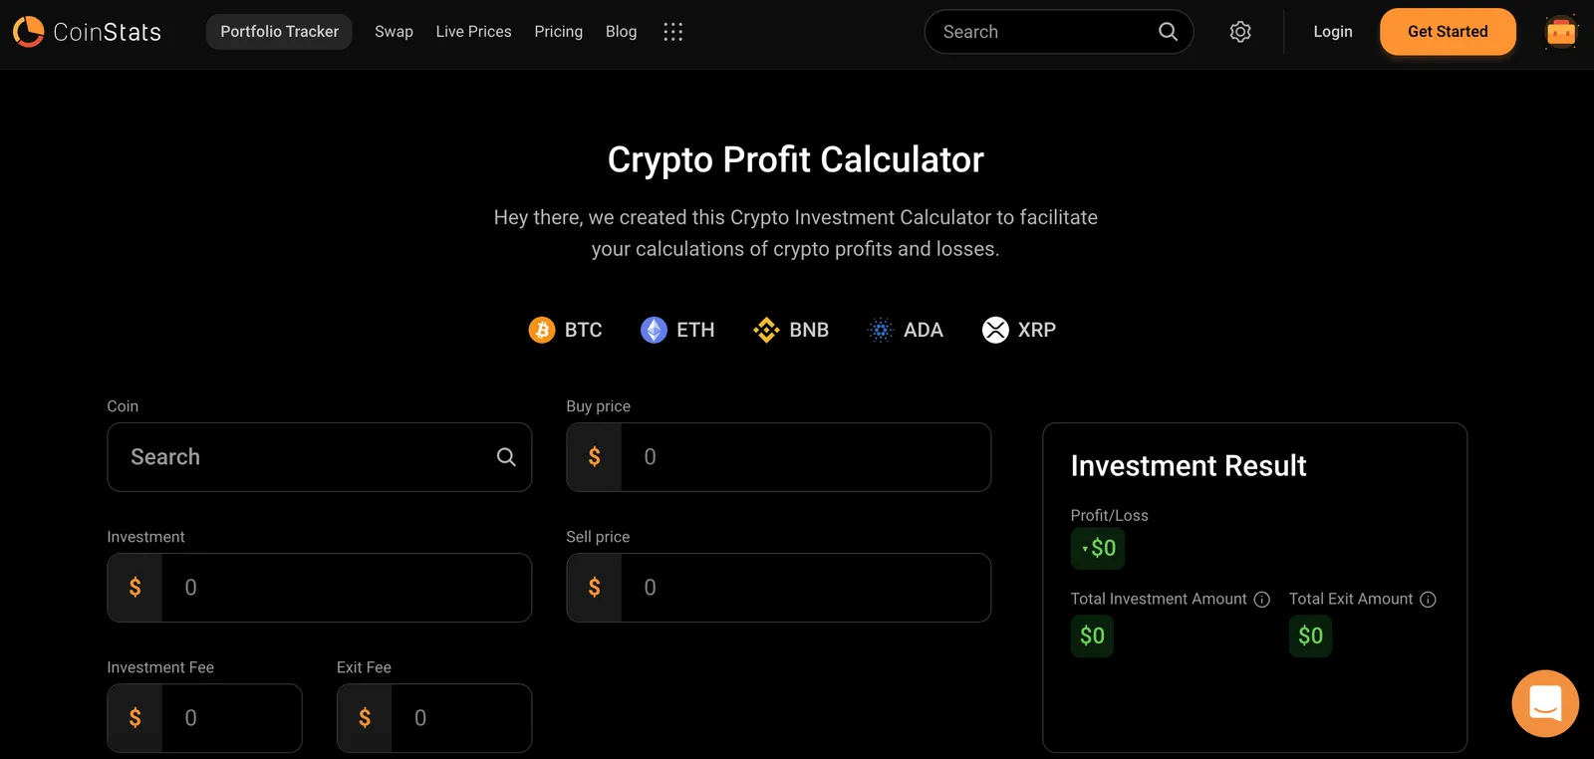The width and height of the screenshot is (1594, 759).
Task: Go to Live Prices menu item
Action: point(473,32)
